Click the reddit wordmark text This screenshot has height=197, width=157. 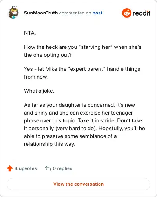point(141,13)
